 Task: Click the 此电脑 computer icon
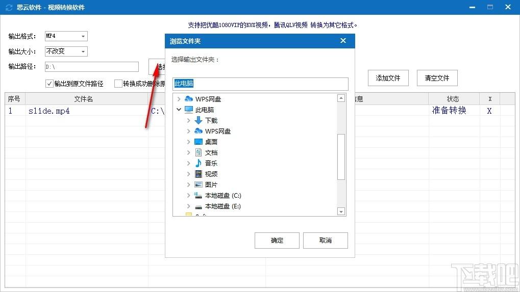pos(189,110)
